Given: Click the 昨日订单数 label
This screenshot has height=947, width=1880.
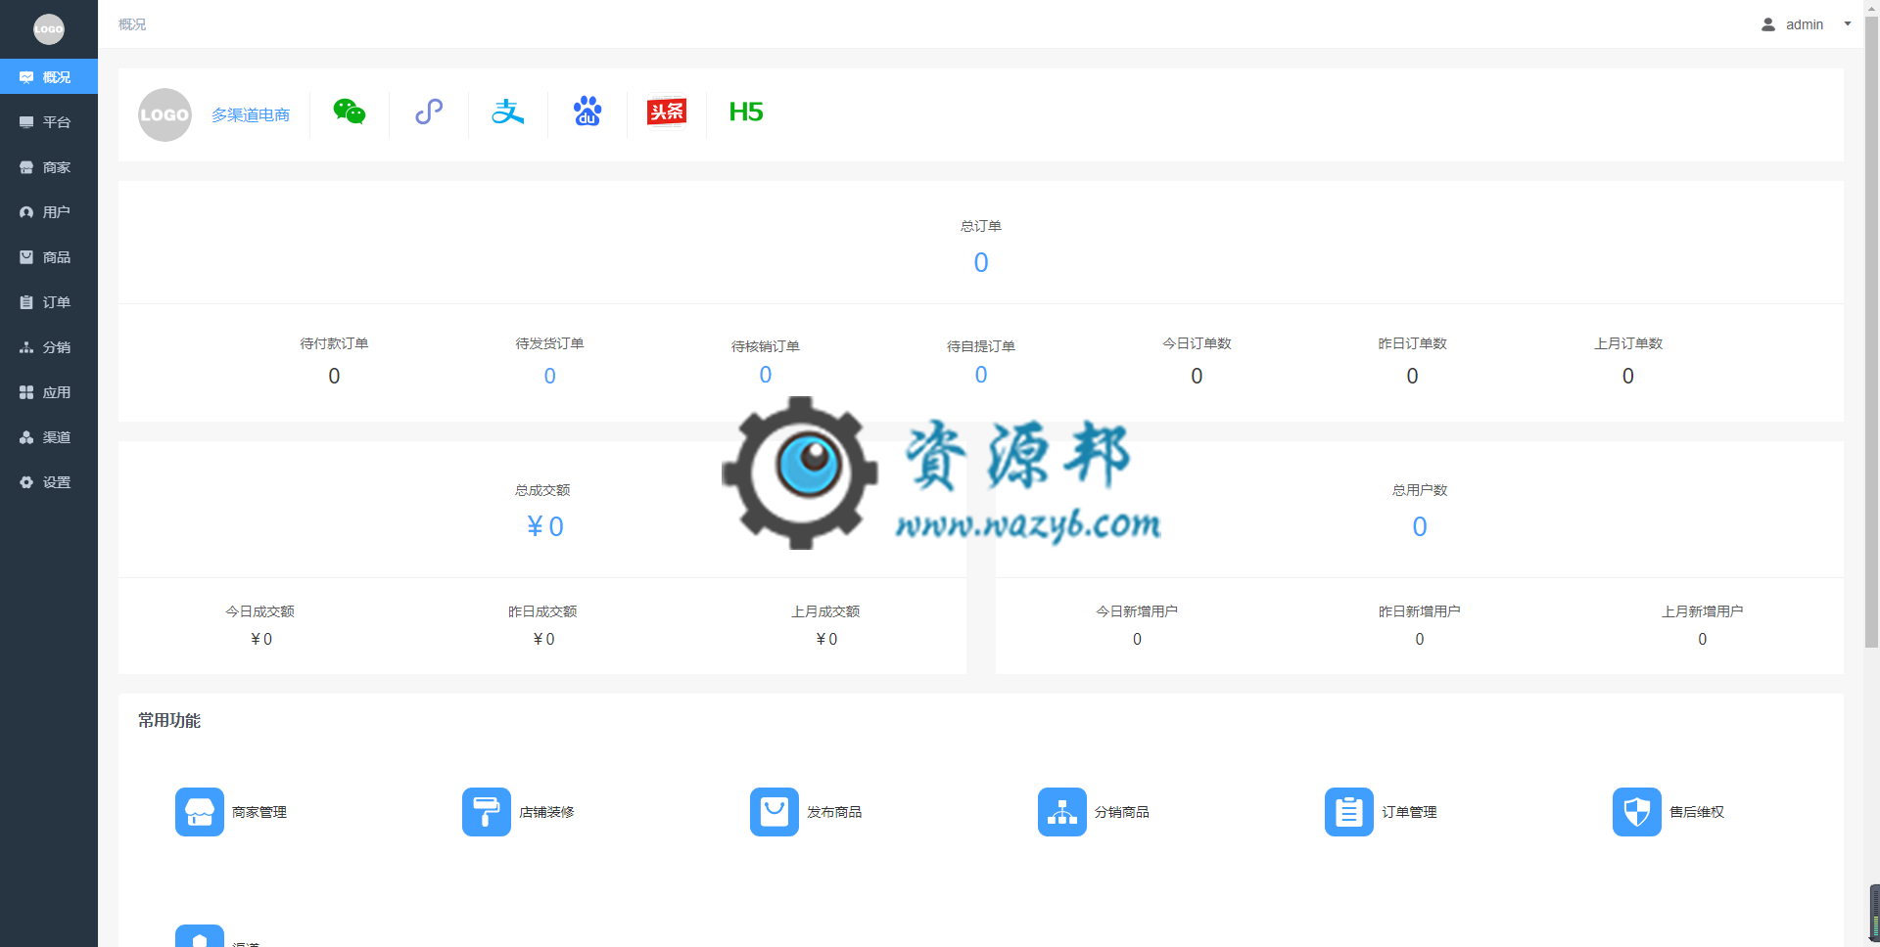Looking at the screenshot, I should pos(1412,343).
